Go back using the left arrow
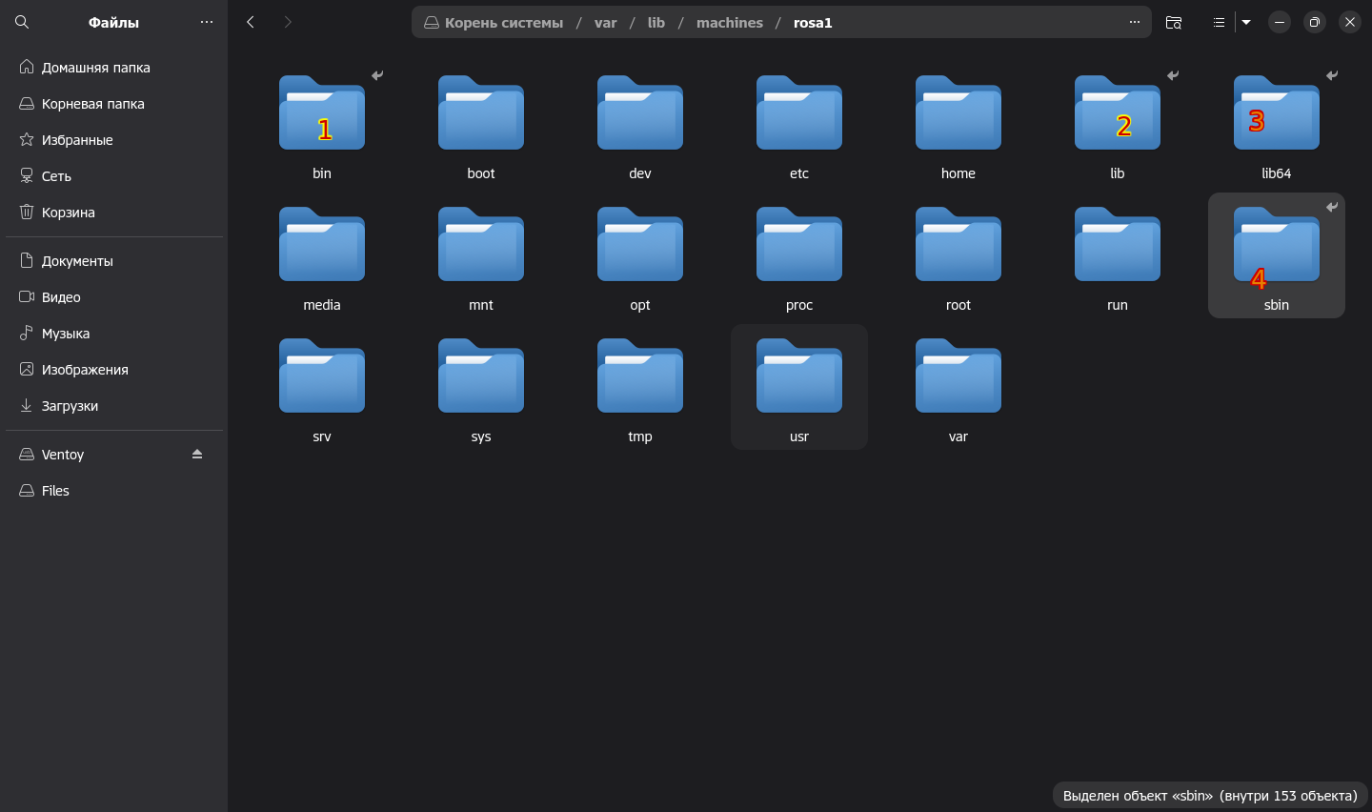This screenshot has height=812, width=1372. [251, 22]
